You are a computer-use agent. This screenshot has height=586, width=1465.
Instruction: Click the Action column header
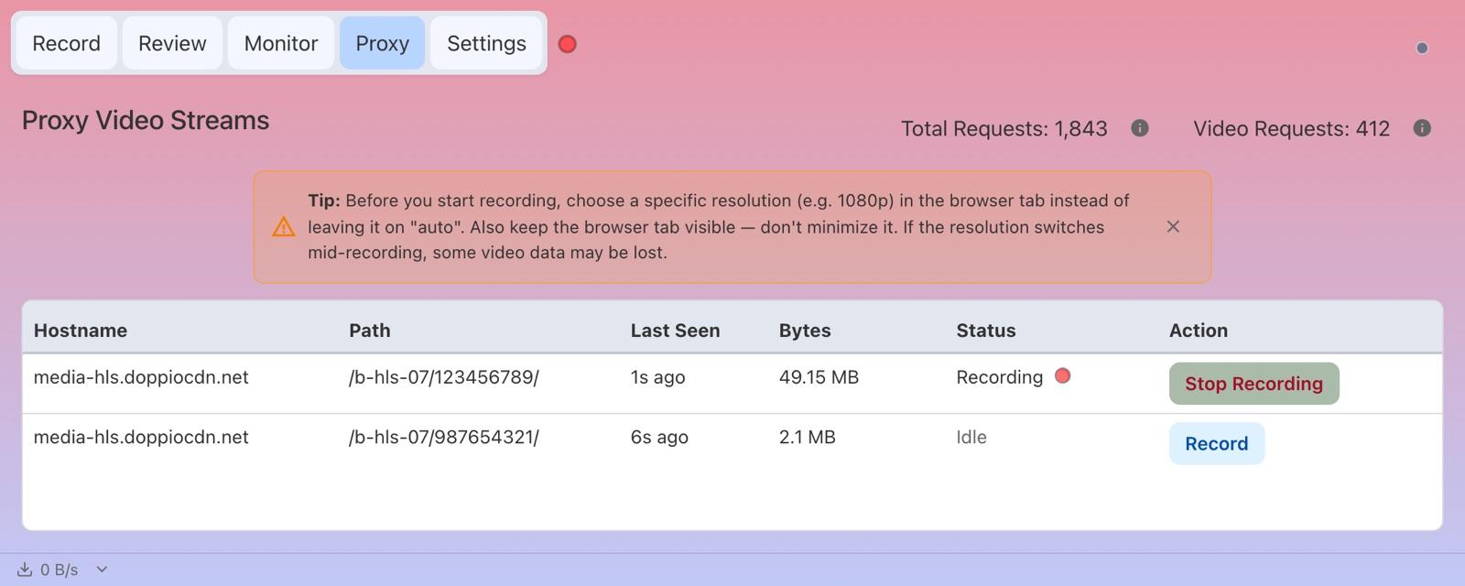(x=1199, y=331)
